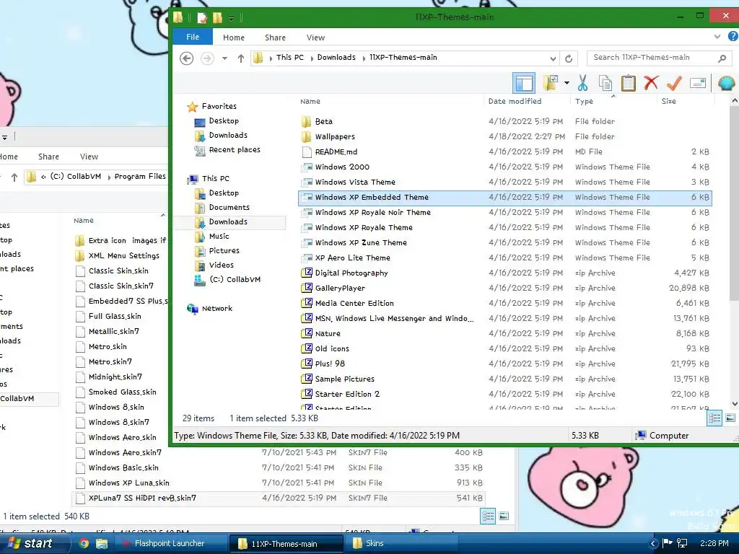
Task: Click the Paste clipboard icon
Action: (x=629, y=83)
